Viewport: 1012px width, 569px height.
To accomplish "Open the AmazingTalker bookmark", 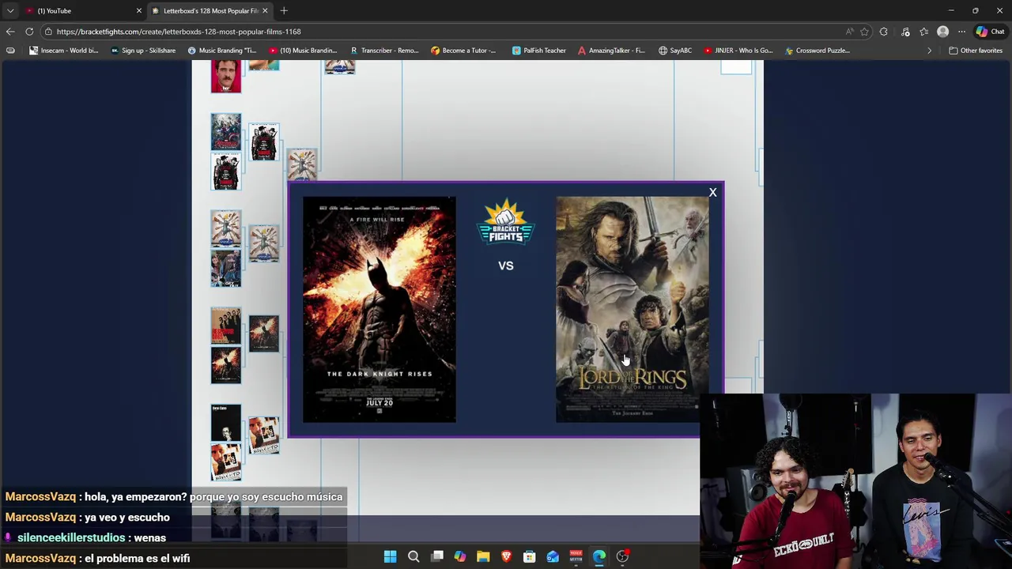I will click(x=611, y=51).
